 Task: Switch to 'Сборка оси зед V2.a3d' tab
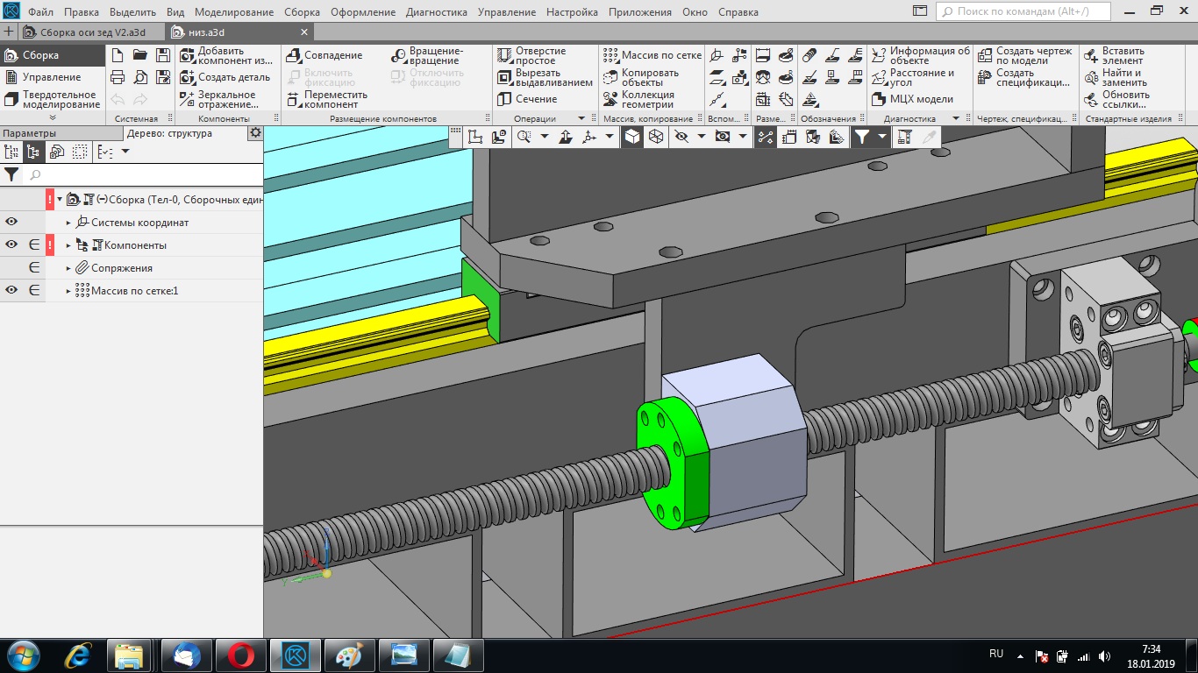pyautogui.click(x=92, y=32)
